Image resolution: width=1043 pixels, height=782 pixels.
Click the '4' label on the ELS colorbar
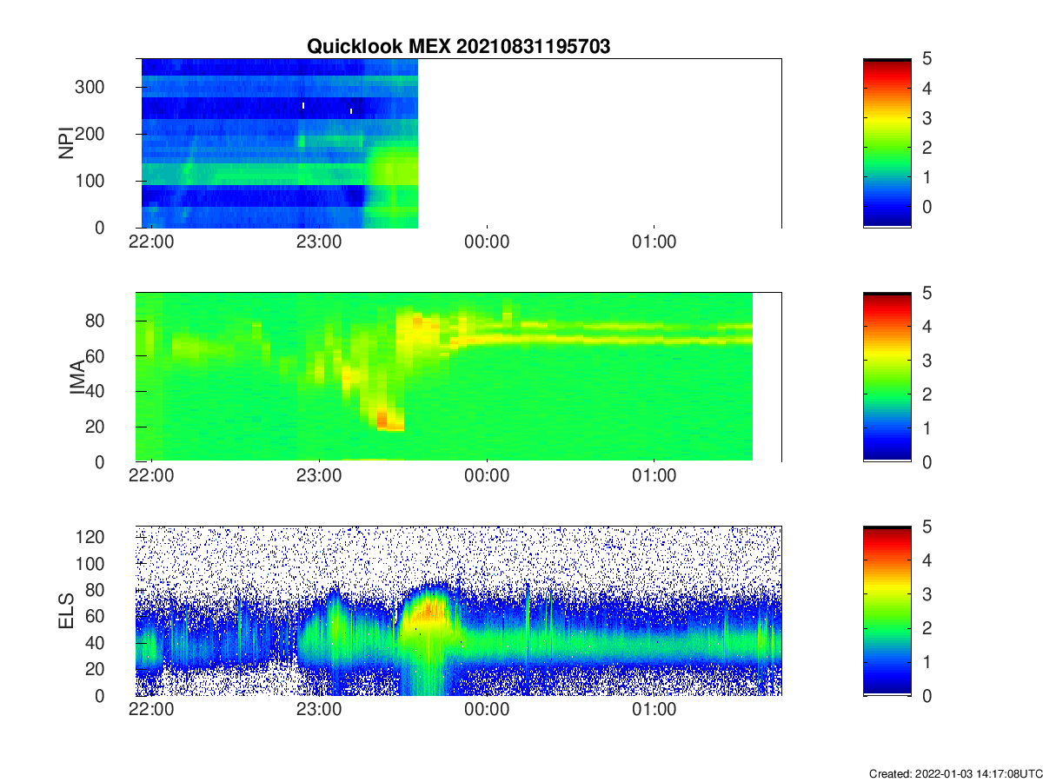click(x=927, y=561)
